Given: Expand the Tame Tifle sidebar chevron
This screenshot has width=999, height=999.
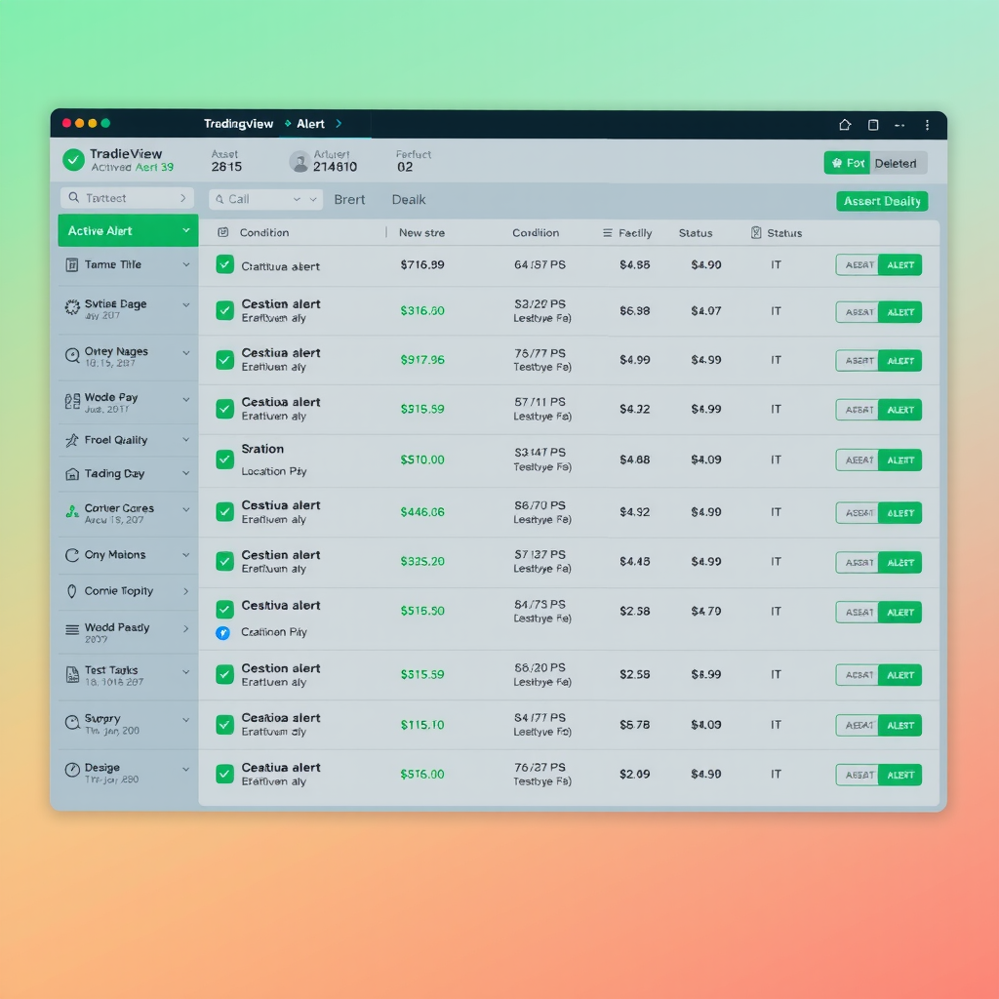Looking at the screenshot, I should point(185,264).
